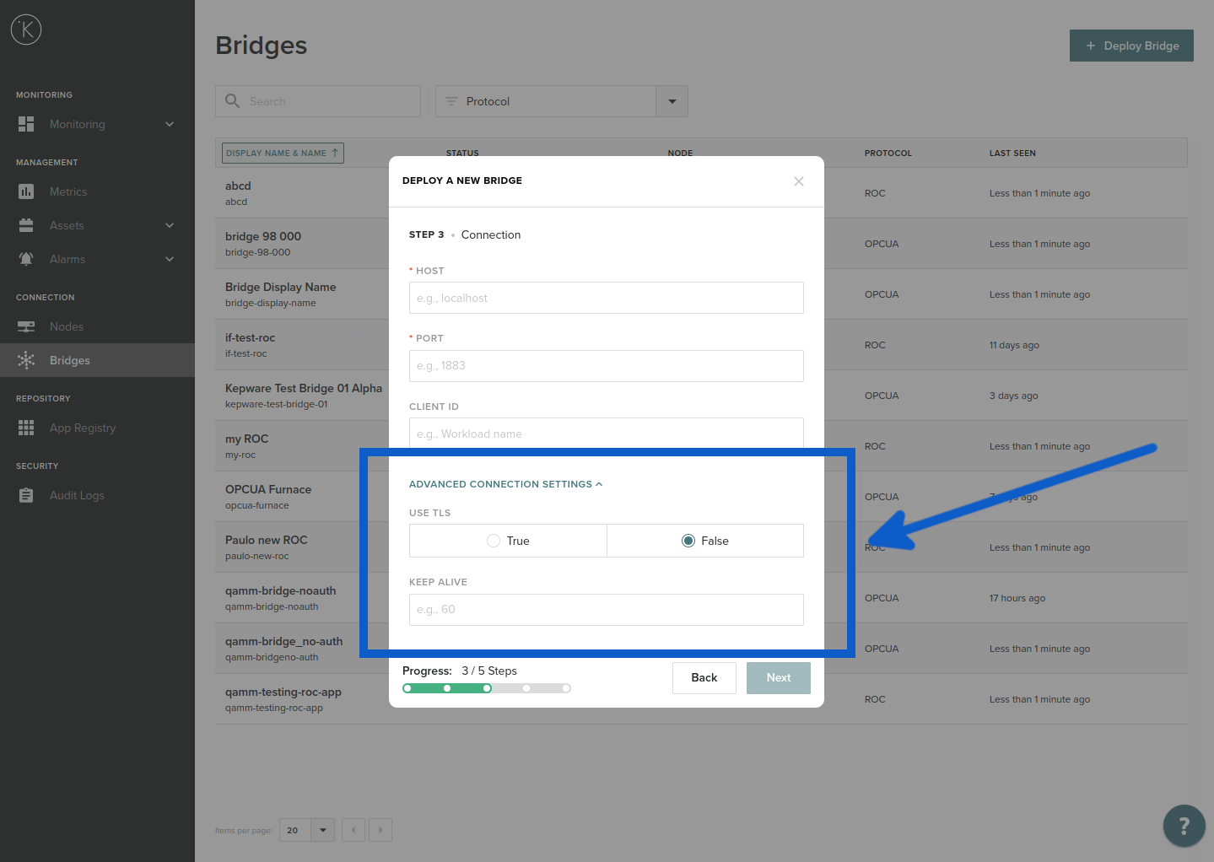
Task: Select False for Use TLS
Action: (688, 541)
